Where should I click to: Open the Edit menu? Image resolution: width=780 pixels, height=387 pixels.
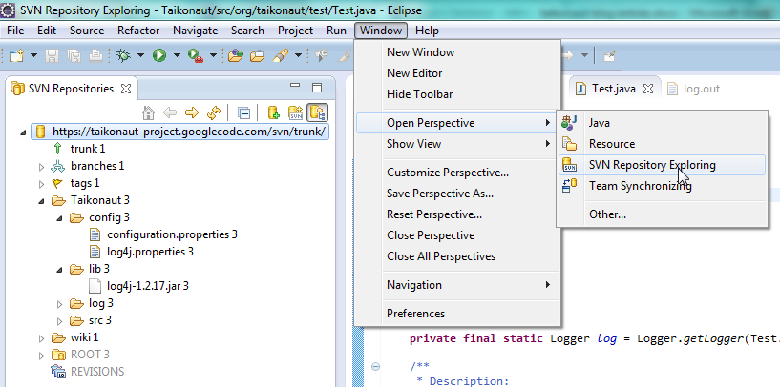47,31
